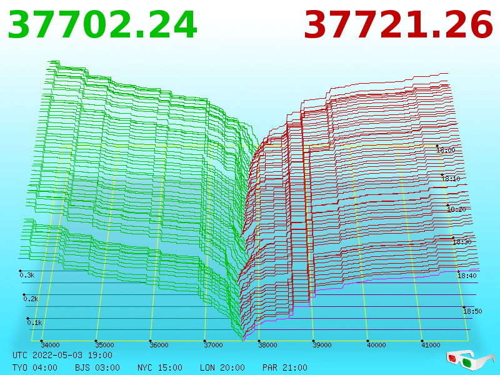500x375 pixels.
Task: Click the 35000 price axis label
Action: click(x=104, y=345)
